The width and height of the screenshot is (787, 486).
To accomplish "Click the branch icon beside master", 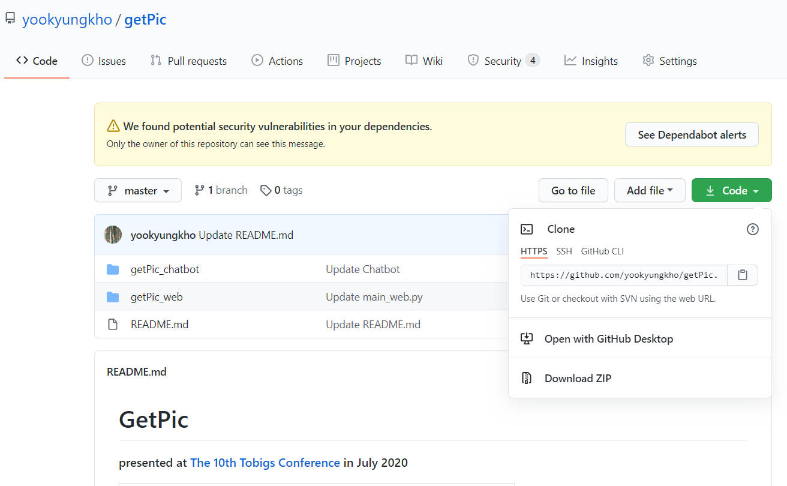I will [x=198, y=190].
